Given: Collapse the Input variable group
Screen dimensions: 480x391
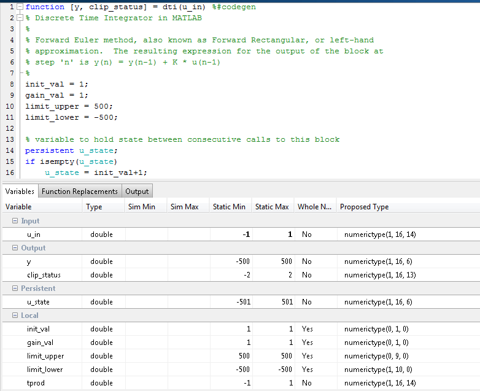Looking at the screenshot, I should pos(15,221).
